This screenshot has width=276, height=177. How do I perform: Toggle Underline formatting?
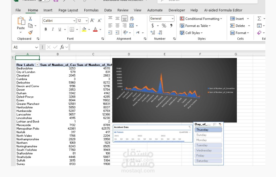coord(60,29)
